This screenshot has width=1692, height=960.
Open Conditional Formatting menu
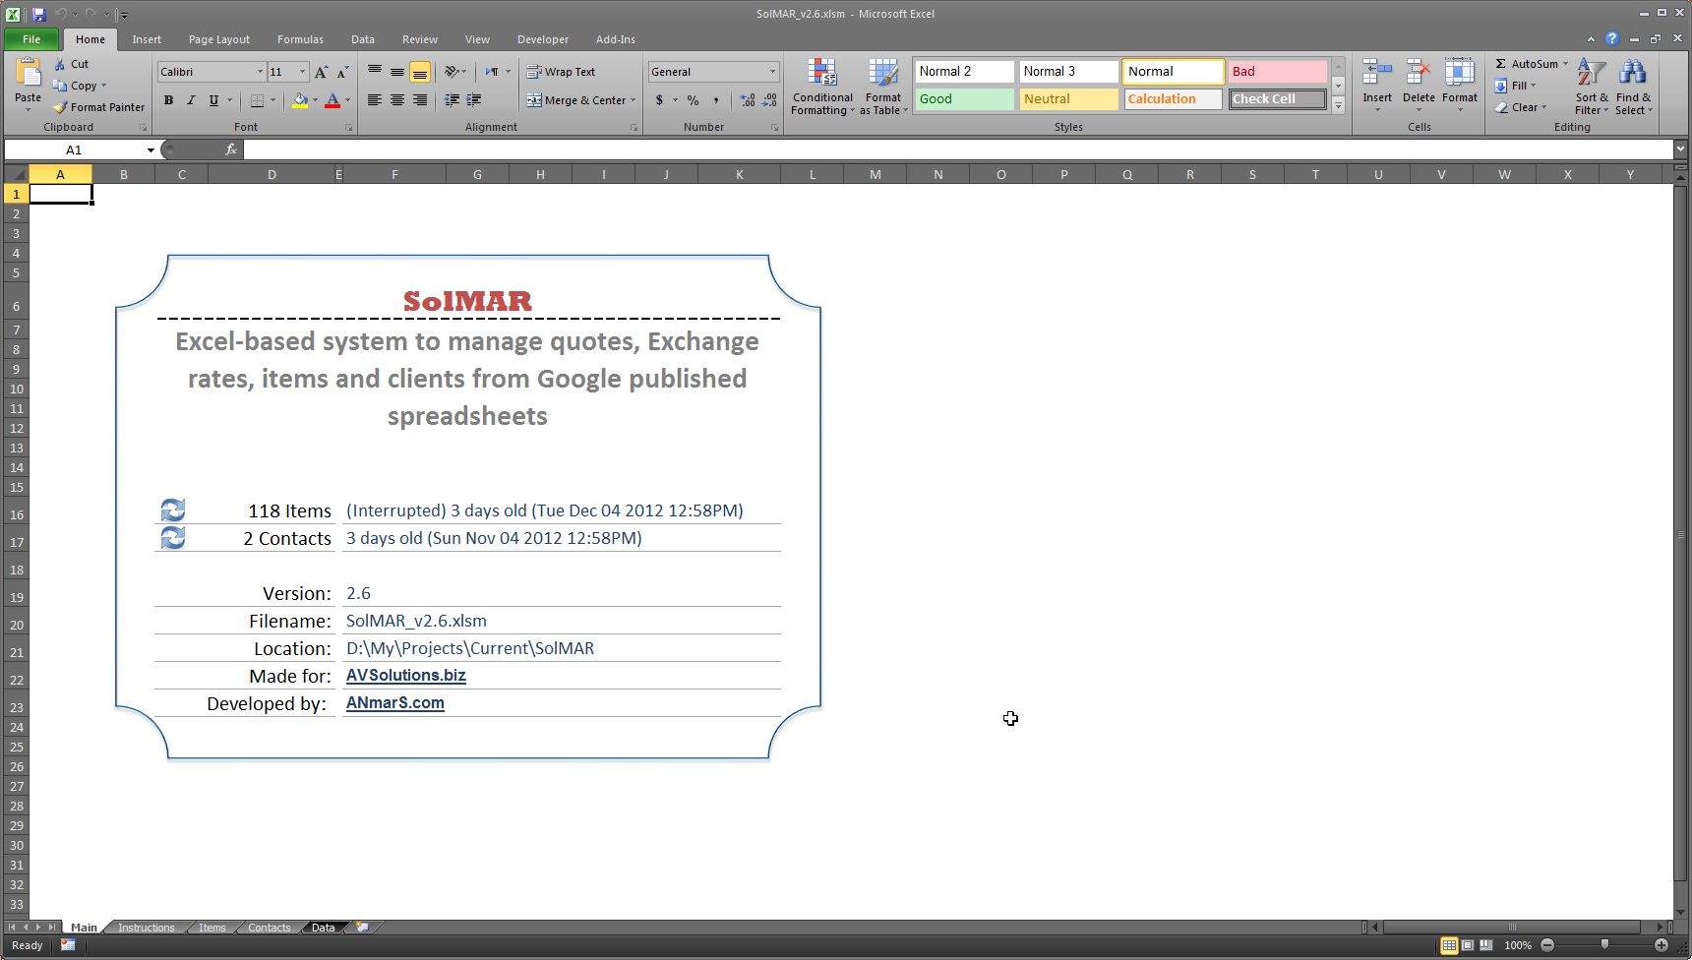(x=822, y=87)
